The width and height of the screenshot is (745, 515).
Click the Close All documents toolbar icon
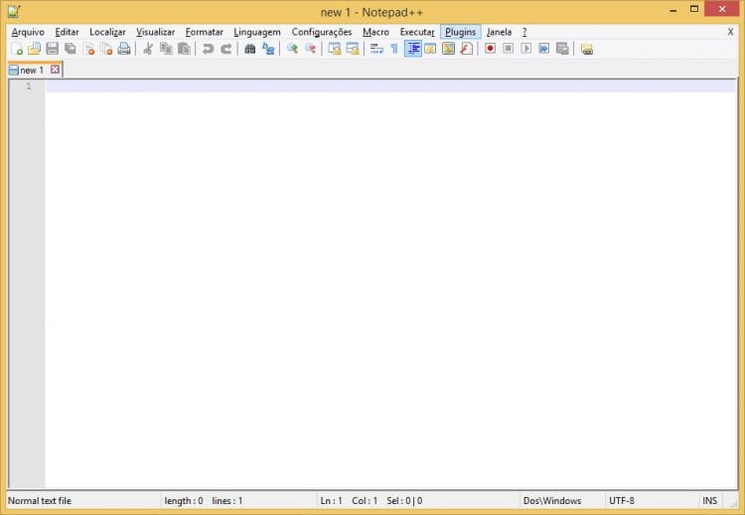[x=106, y=49]
